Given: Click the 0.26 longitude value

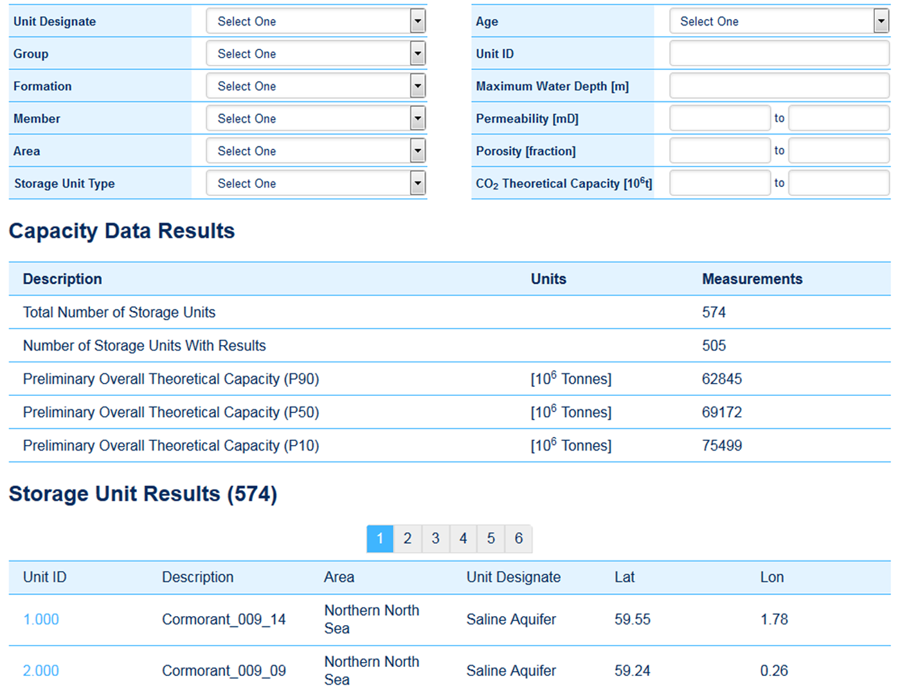Looking at the screenshot, I should (774, 671).
